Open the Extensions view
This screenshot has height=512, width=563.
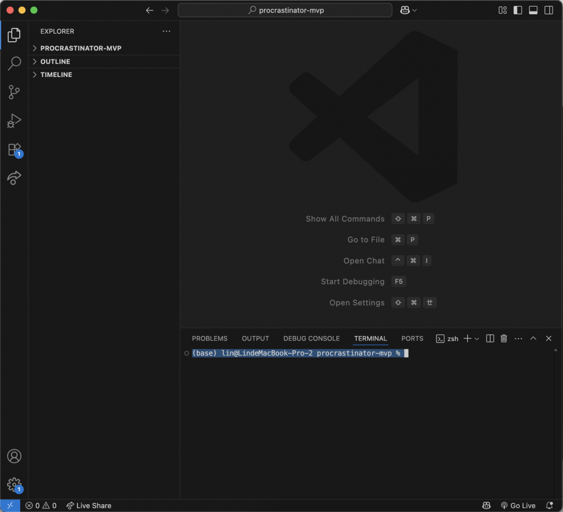click(x=15, y=150)
